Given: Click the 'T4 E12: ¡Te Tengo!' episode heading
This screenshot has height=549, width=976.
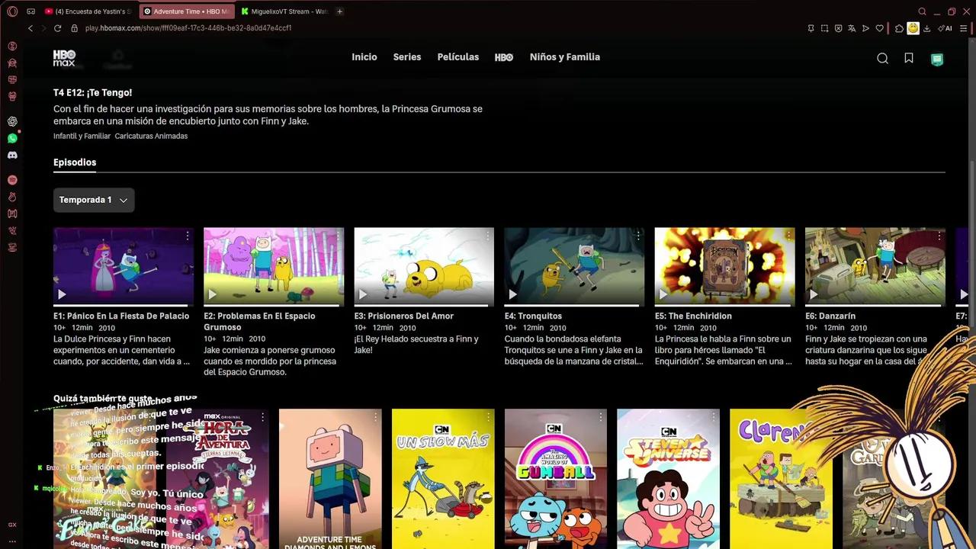Looking at the screenshot, I should (x=92, y=92).
